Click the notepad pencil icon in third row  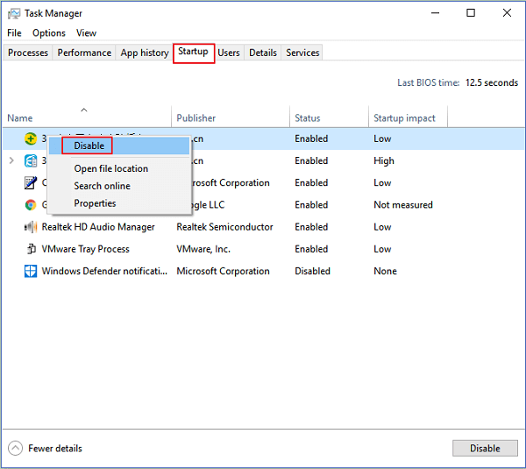click(x=31, y=183)
